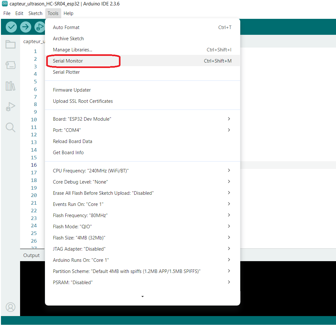Image resolution: width=336 pixels, height=325 pixels.
Task: Expand the Board "ESP32 Dev Module" submenu
Action: click(142, 119)
